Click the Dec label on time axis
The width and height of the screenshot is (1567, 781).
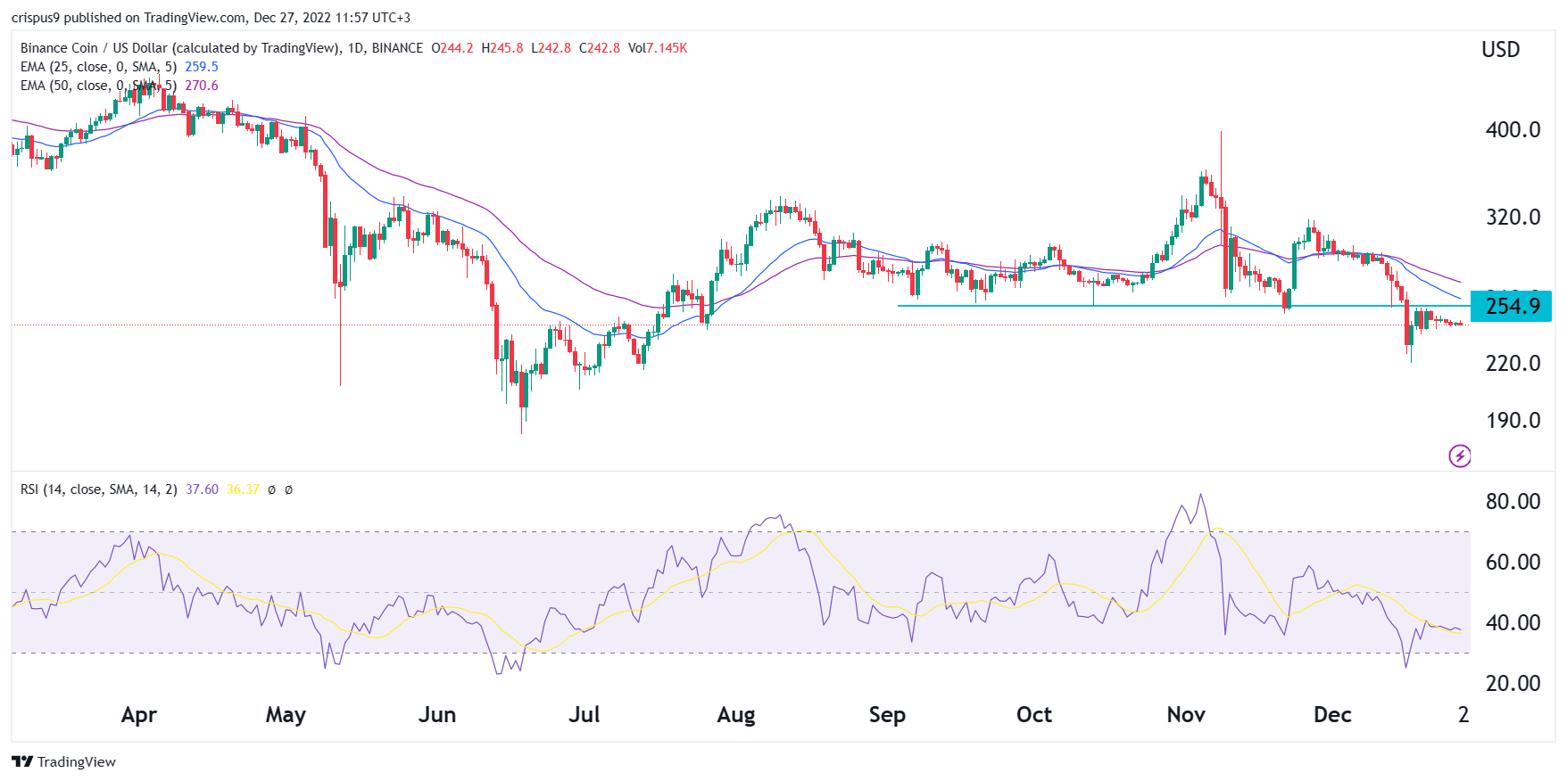coord(1332,715)
